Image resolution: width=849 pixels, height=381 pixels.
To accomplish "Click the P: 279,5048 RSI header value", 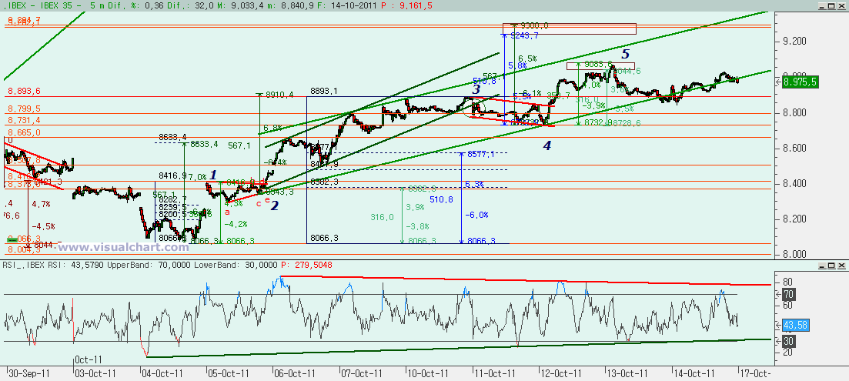I will [x=307, y=266].
